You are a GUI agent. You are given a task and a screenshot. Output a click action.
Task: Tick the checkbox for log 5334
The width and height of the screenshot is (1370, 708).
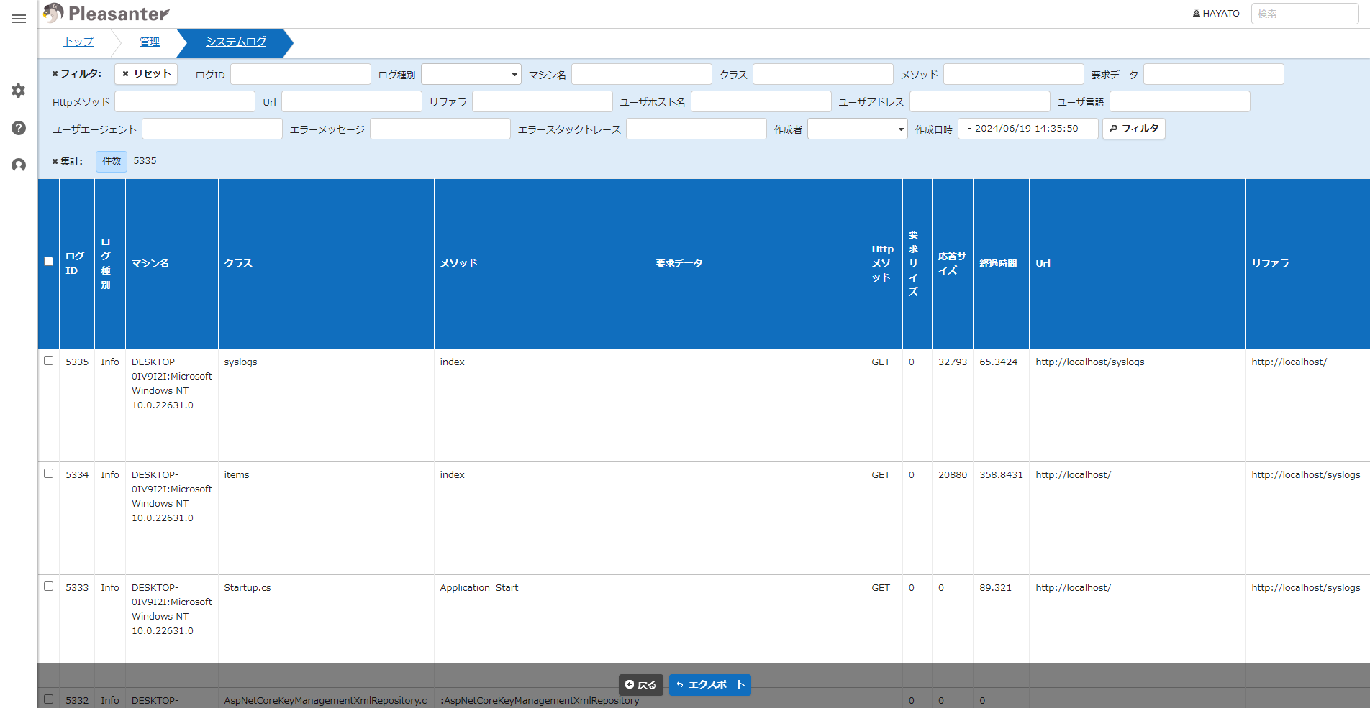coord(49,474)
